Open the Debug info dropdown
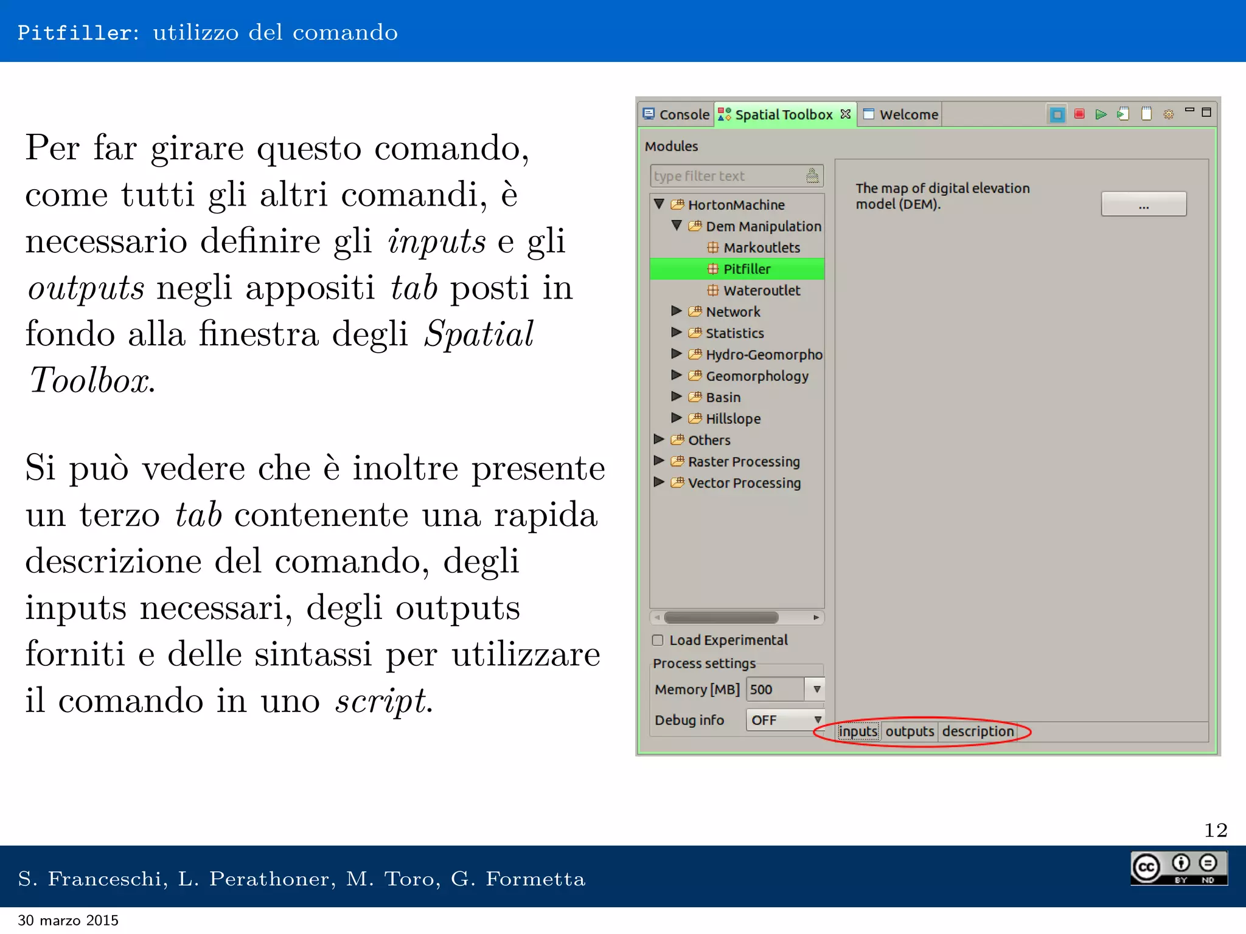The image size is (1246, 934). click(x=785, y=720)
